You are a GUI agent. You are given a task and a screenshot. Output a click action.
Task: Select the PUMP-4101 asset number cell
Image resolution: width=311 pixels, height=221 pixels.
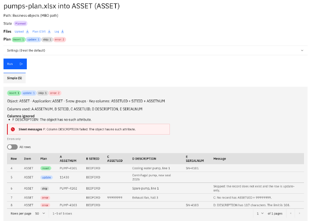click(68, 168)
